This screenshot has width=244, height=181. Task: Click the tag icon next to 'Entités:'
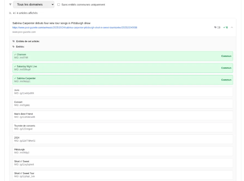[13, 47]
